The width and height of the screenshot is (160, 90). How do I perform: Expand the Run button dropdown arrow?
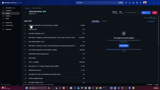pyautogui.click(x=148, y=13)
